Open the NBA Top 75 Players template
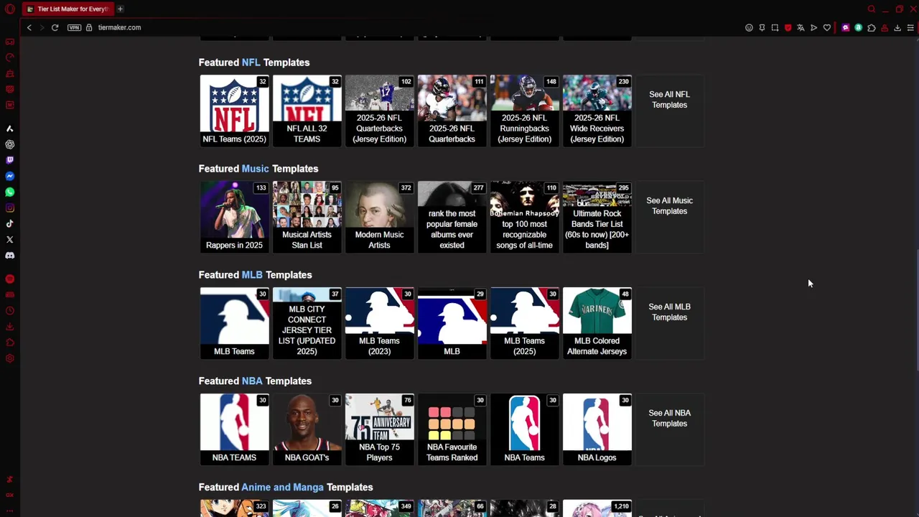Viewport: 919px width, 517px height. (x=379, y=429)
